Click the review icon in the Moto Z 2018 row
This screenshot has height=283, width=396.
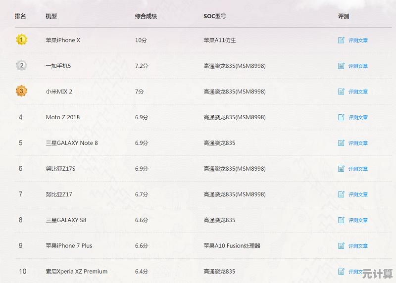(341, 117)
